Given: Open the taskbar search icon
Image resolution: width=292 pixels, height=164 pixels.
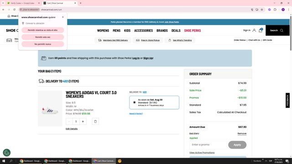Looking at the screenshot, I should (x=11, y=161).
